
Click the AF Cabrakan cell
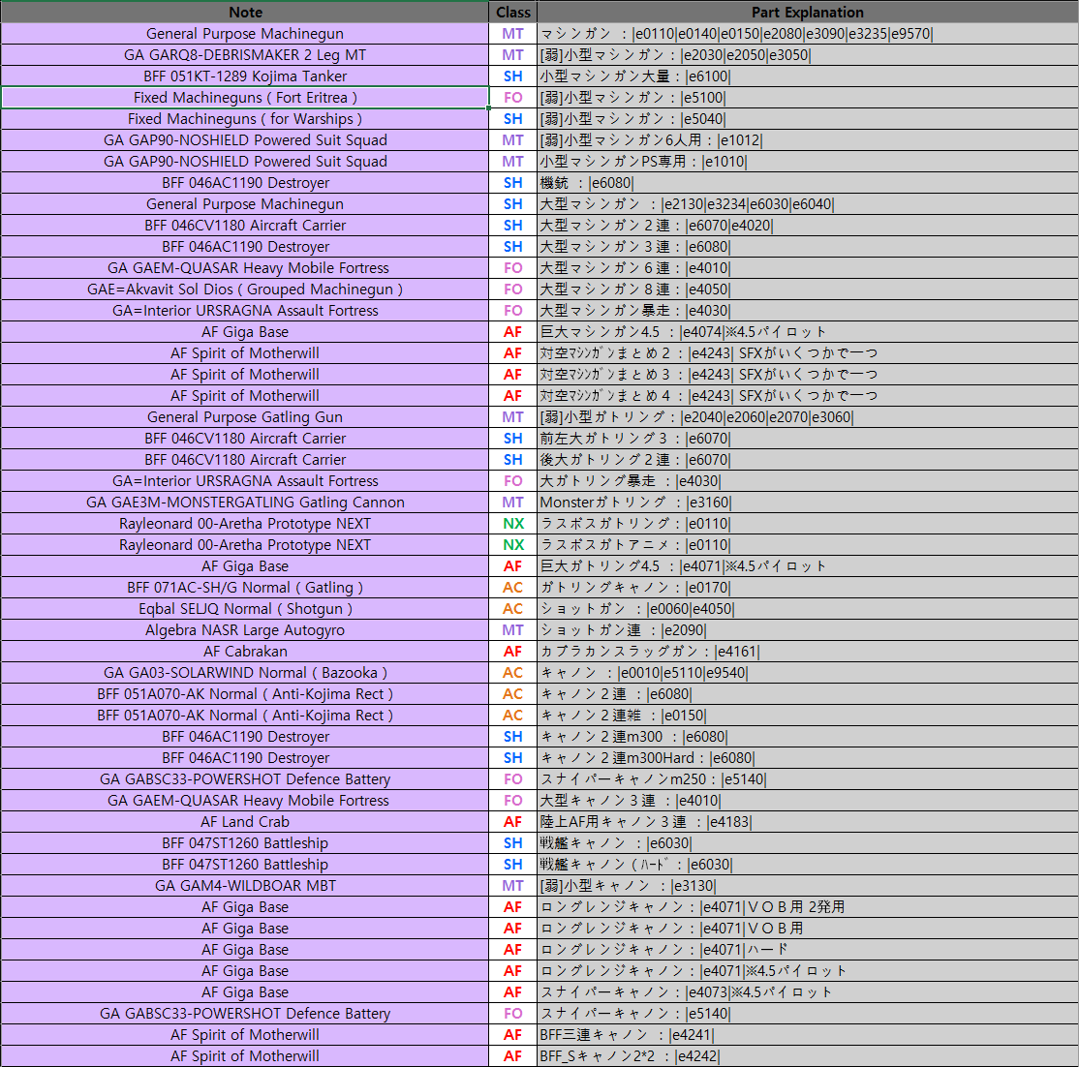[245, 652]
